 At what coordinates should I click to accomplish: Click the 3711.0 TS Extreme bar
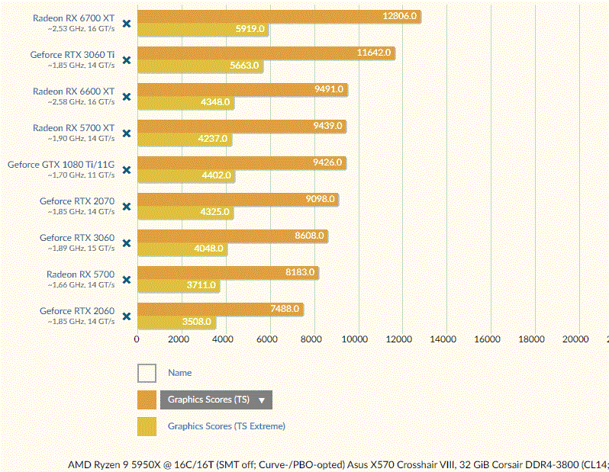179,286
